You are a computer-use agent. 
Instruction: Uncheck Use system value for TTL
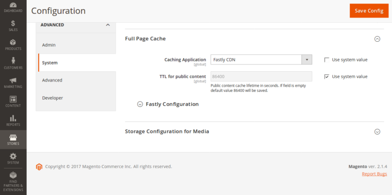point(326,76)
